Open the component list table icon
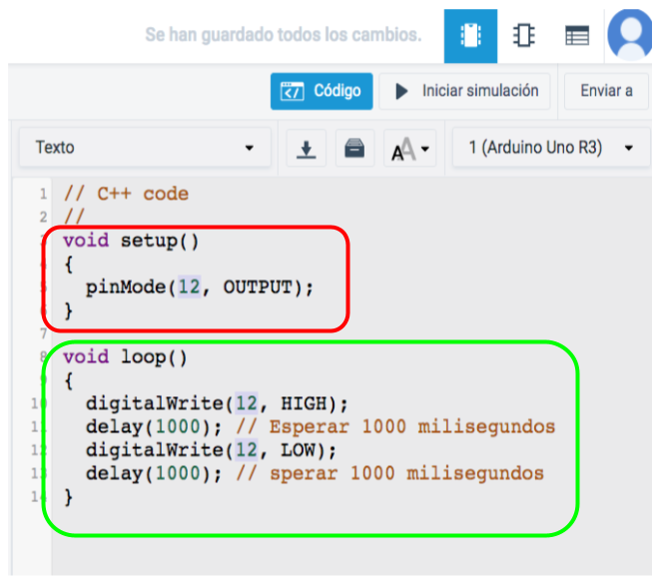The height and width of the screenshot is (584, 659). click(x=576, y=36)
